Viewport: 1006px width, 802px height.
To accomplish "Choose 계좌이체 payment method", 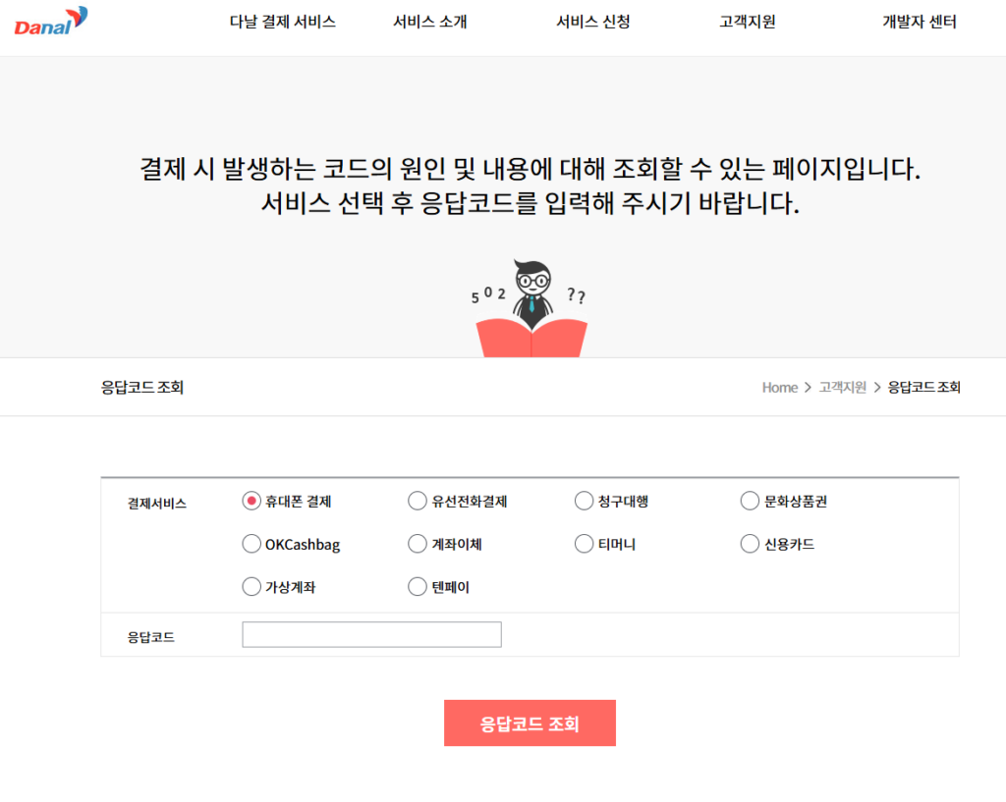I will (418, 544).
